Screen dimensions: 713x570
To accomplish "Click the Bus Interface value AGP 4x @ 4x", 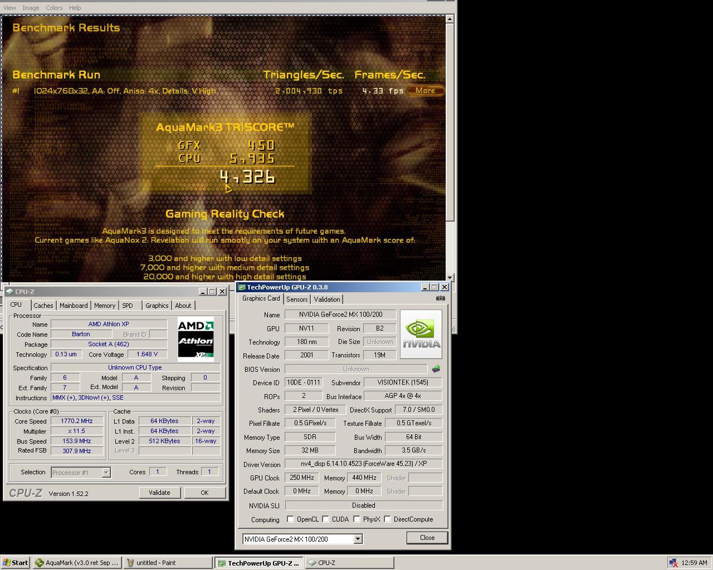I will [x=403, y=396].
